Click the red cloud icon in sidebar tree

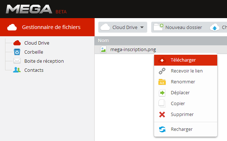coord(17,43)
